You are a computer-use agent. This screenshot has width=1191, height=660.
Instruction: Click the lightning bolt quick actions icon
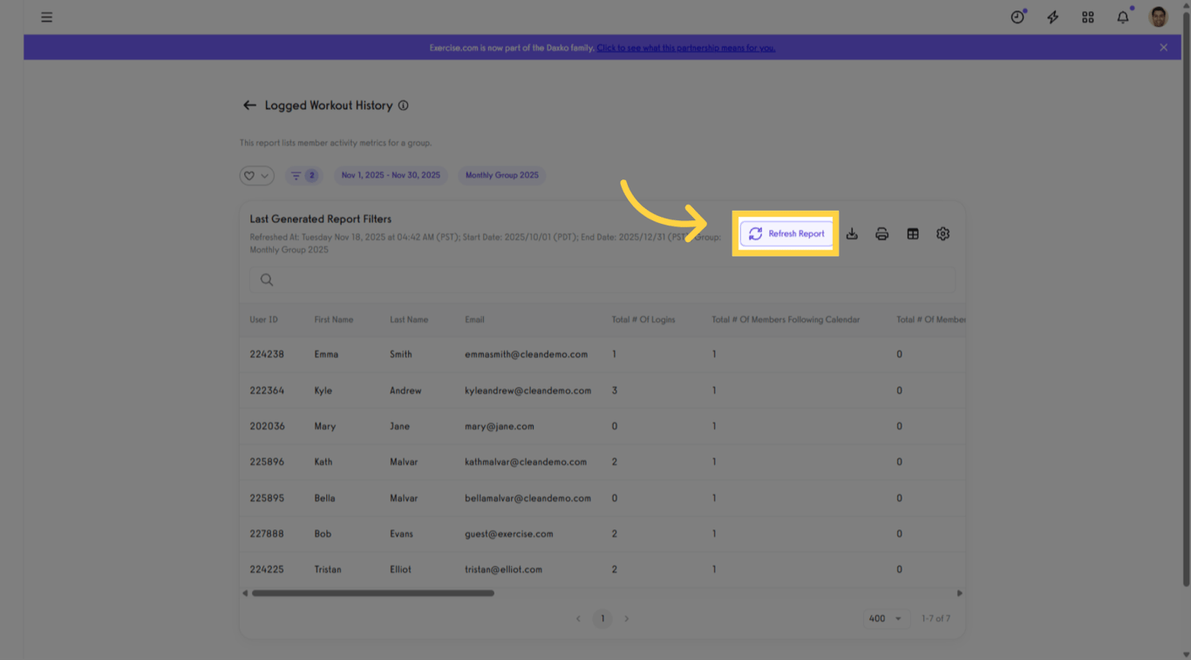1052,17
